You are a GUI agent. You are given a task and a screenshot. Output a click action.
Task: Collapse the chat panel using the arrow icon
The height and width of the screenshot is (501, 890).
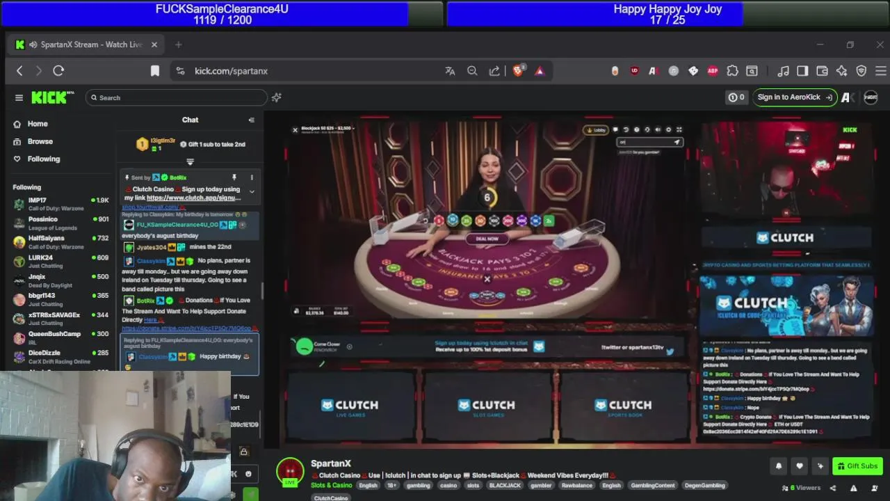click(x=251, y=120)
